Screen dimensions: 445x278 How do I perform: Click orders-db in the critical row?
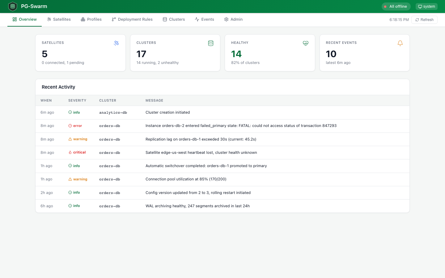[x=110, y=153]
